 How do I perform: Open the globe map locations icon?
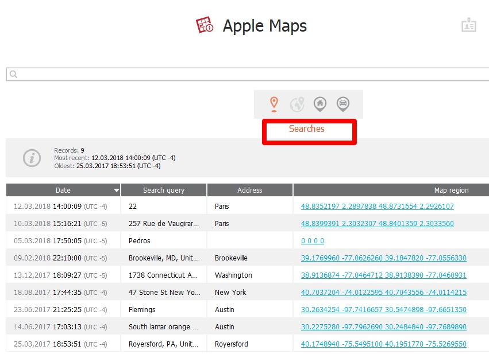coord(297,104)
